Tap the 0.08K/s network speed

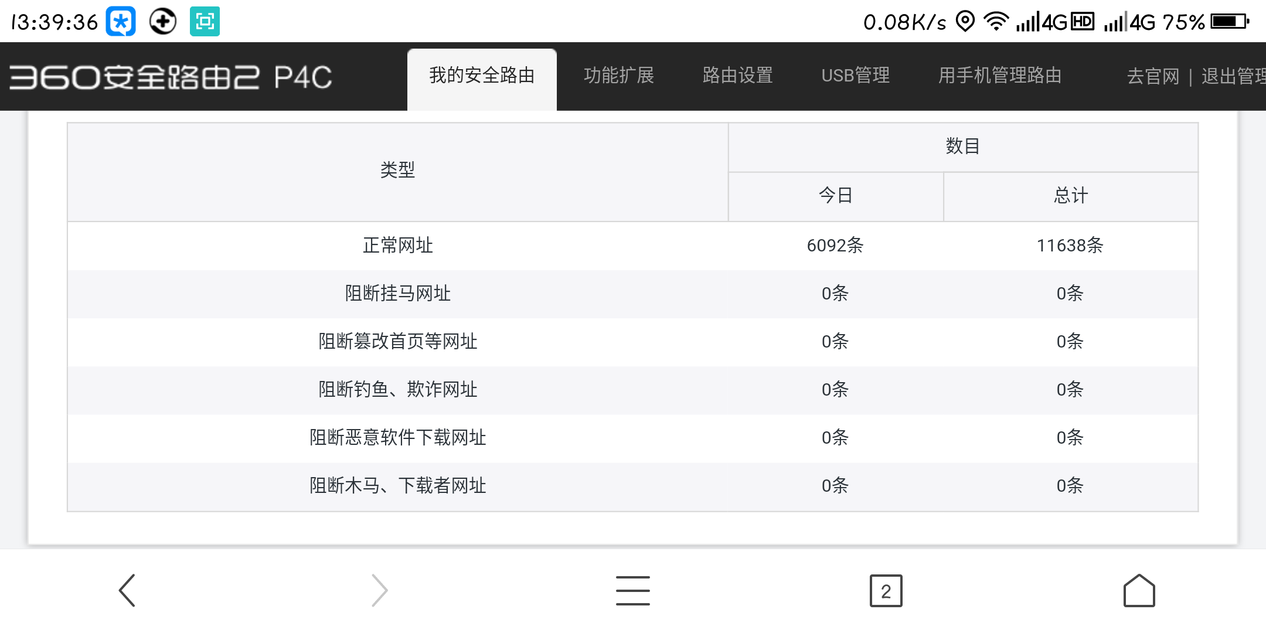coord(905,22)
